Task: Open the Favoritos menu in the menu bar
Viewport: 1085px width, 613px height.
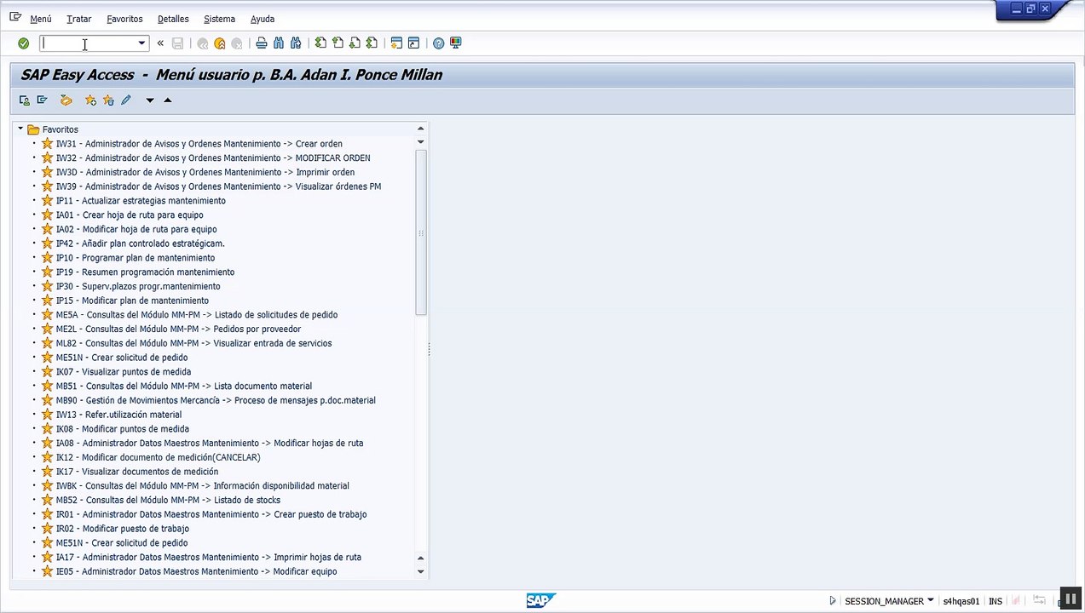Action: tap(124, 19)
